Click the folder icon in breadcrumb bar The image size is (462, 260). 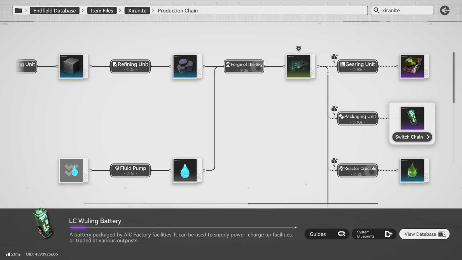[18, 11]
